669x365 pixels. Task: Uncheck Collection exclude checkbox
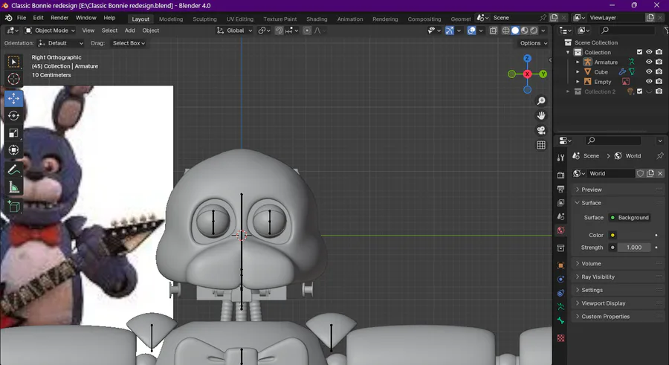click(x=639, y=52)
